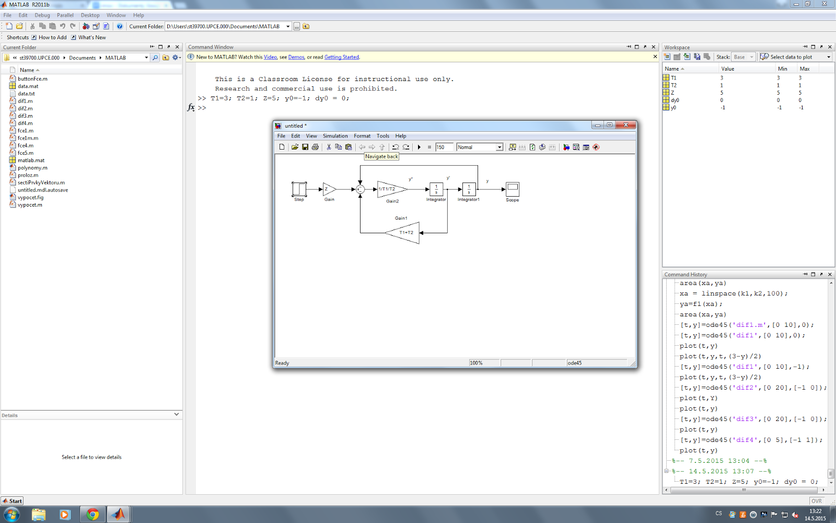Import data icon in Workspace toolbar
The image size is (836, 523).
point(687,56)
